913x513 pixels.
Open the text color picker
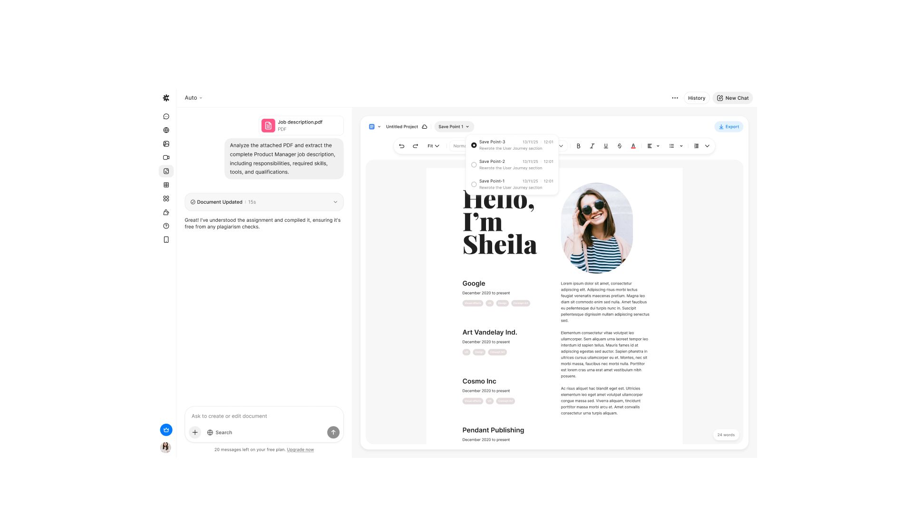(633, 146)
